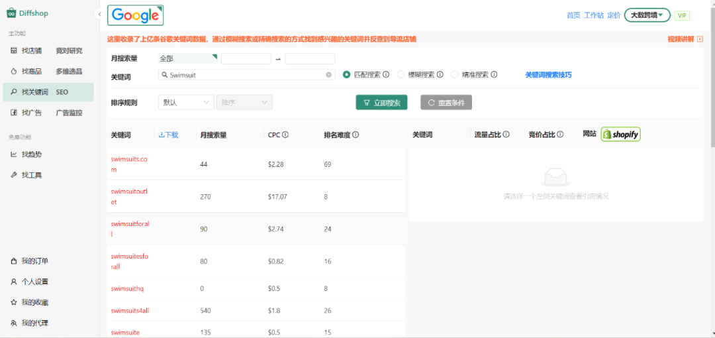This screenshot has width=715, height=338.
Task: Click the 立即搜索 button
Action: 382,103
